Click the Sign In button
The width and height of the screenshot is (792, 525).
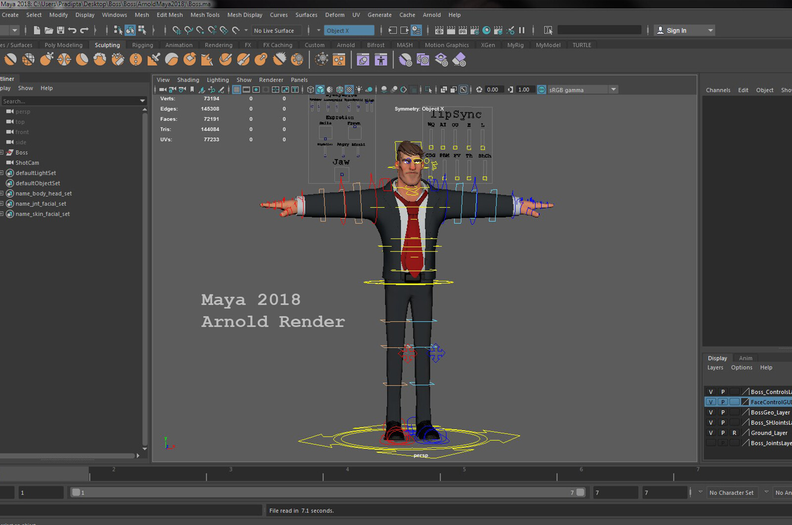click(676, 30)
